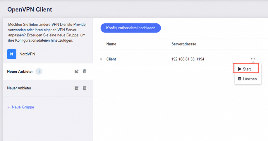Viewport: 268px width, 141px height.
Task: Click the count badge showing 1
Action: pyautogui.click(x=39, y=72)
